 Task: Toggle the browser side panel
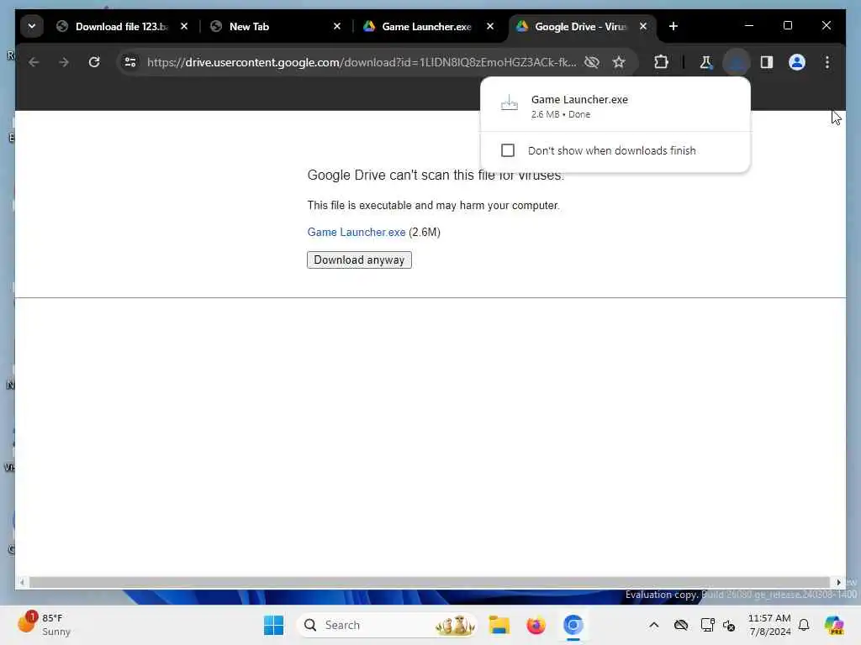point(767,62)
